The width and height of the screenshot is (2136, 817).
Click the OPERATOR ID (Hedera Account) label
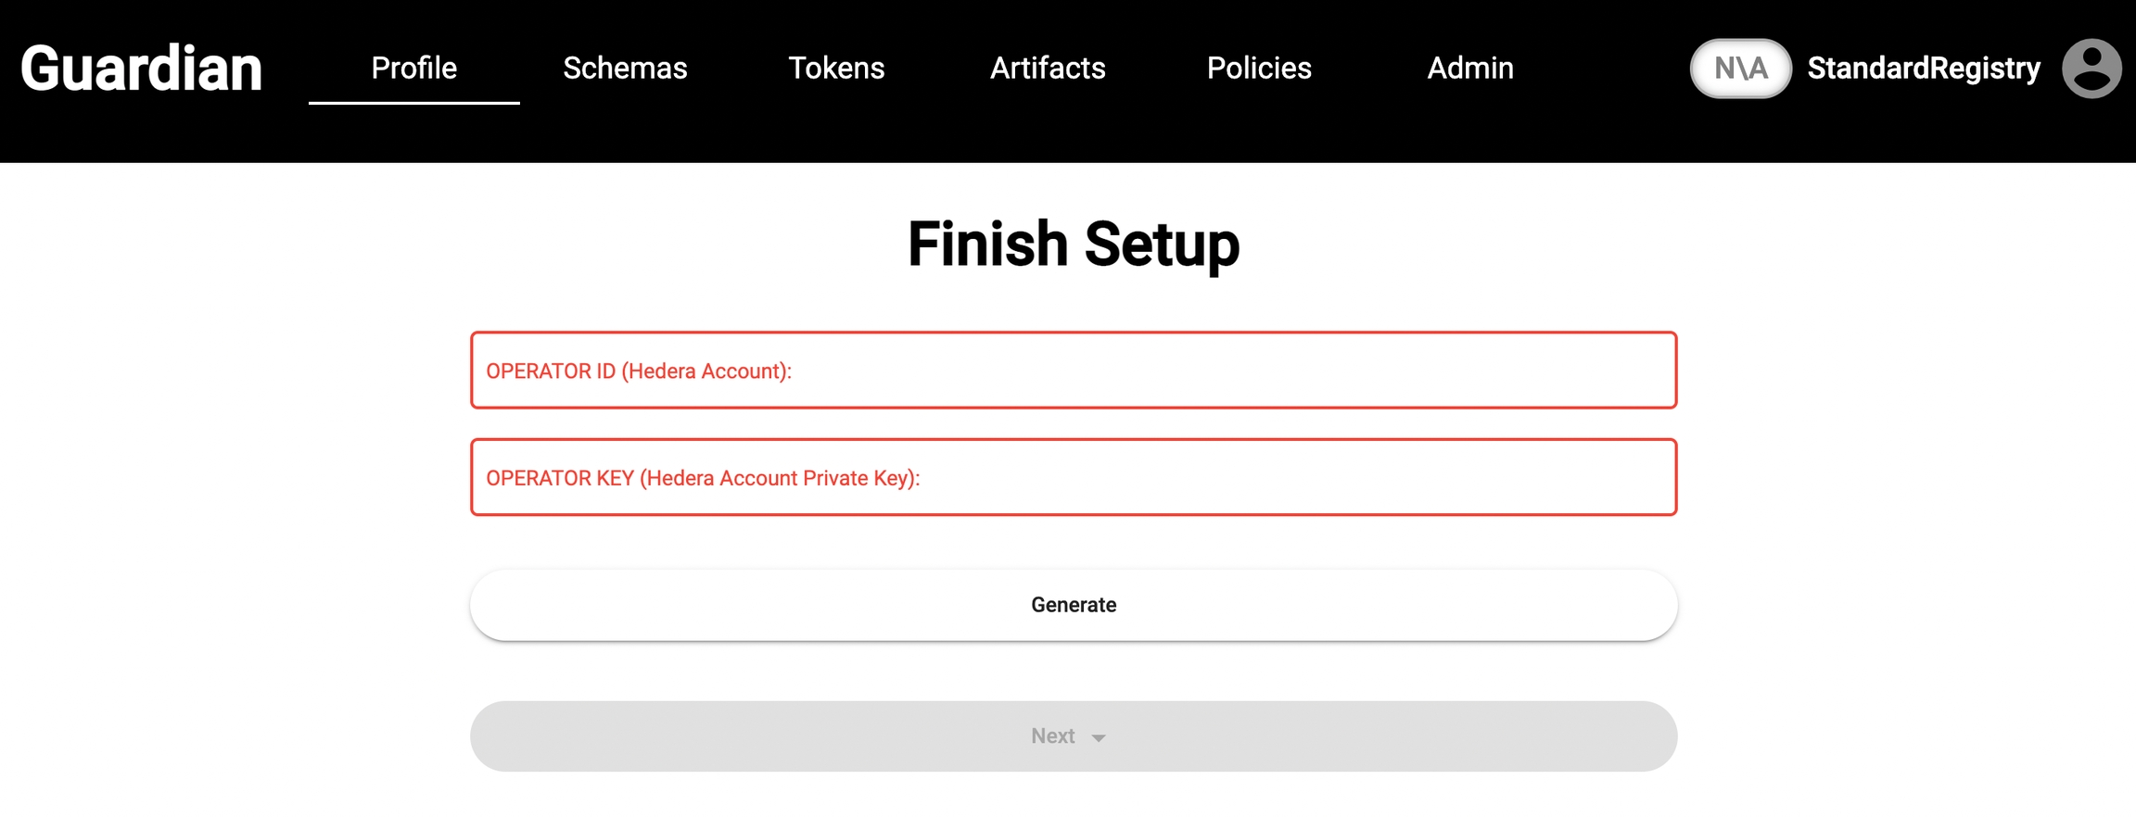(x=639, y=371)
